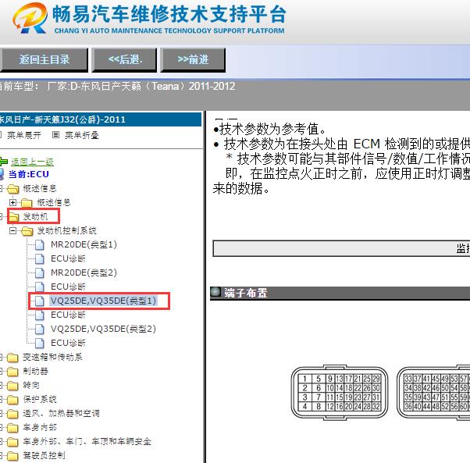Click the connector diagram starting with pin 33
470x463 pixels.
[433, 392]
